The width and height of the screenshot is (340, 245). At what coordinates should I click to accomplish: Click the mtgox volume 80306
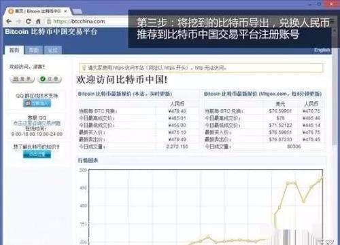pyautogui.click(x=294, y=147)
